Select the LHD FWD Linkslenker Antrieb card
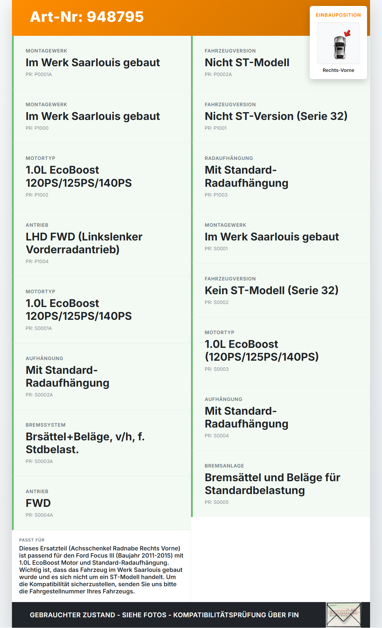Screen dimensions: 382x628 pos(101,243)
